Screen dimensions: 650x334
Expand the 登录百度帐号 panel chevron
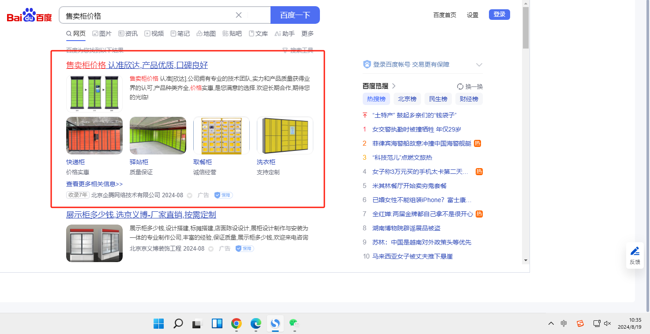point(479,65)
